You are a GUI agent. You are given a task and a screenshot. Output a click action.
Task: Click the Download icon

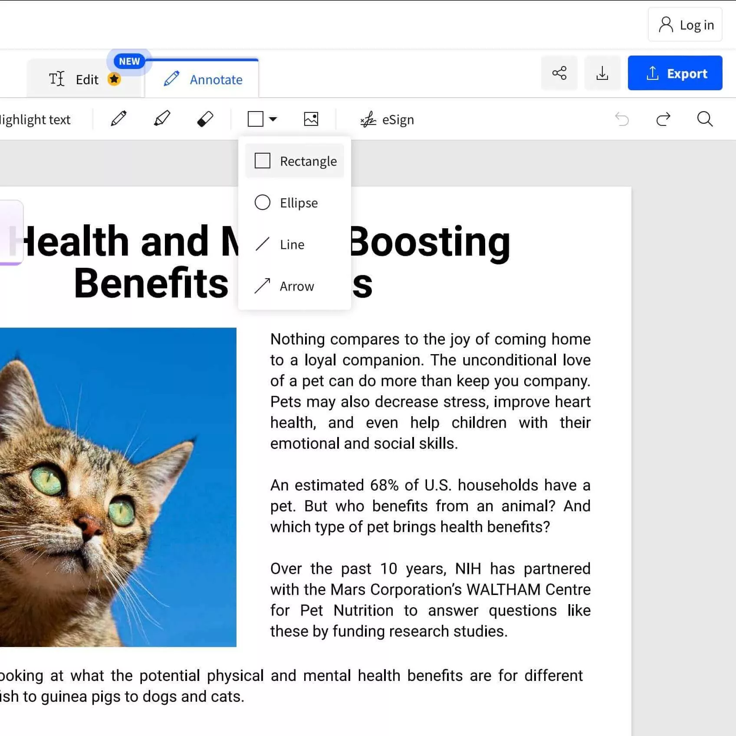602,73
